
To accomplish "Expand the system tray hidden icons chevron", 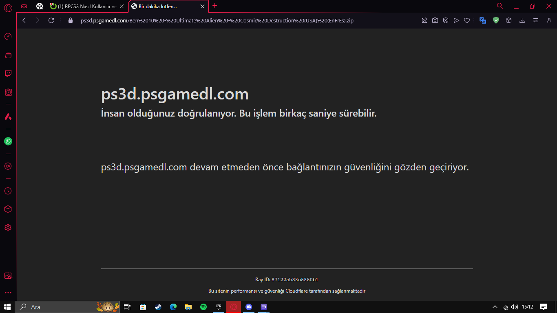I will pos(495,307).
